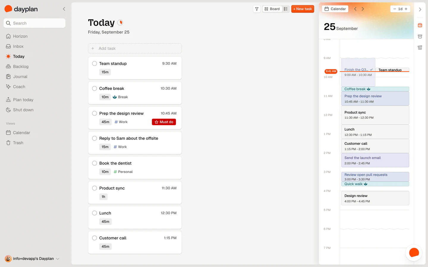Switch to list view icon next to Board
Screen dimensions: 428x267
click(286, 9)
